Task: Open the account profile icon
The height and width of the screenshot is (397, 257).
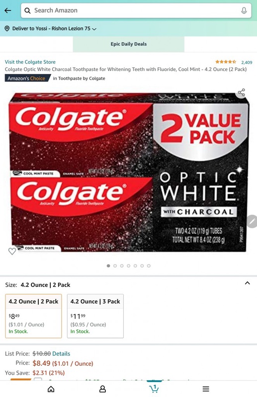Action: point(102,389)
